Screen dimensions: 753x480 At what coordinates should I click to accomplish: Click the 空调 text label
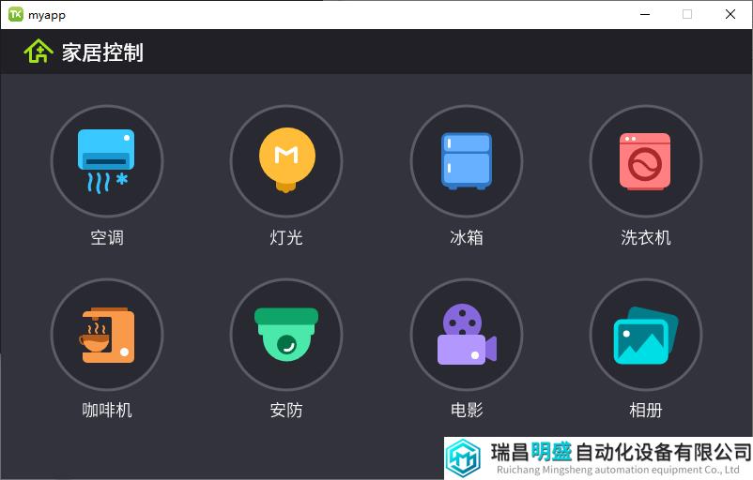pos(107,237)
